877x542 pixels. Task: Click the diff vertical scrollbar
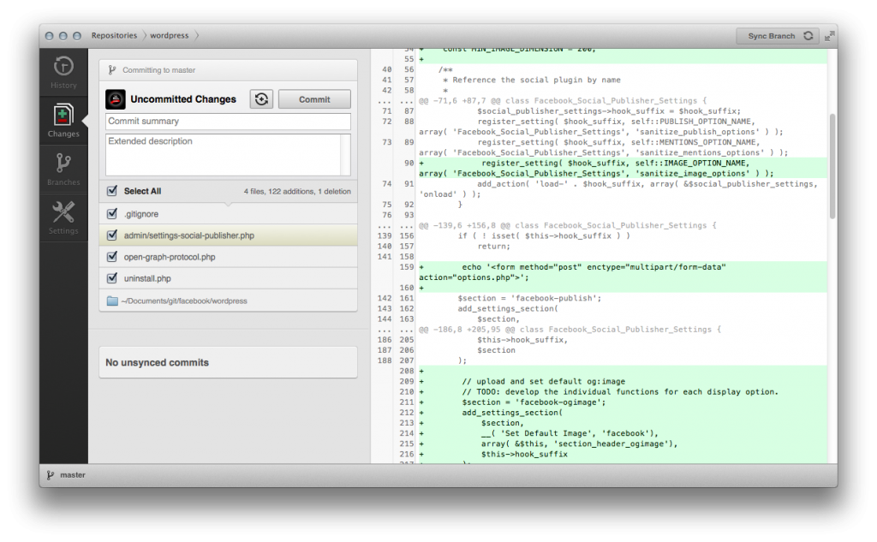[832, 166]
